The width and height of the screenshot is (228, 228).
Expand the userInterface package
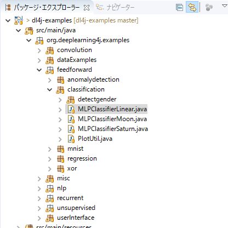(x=39, y=218)
